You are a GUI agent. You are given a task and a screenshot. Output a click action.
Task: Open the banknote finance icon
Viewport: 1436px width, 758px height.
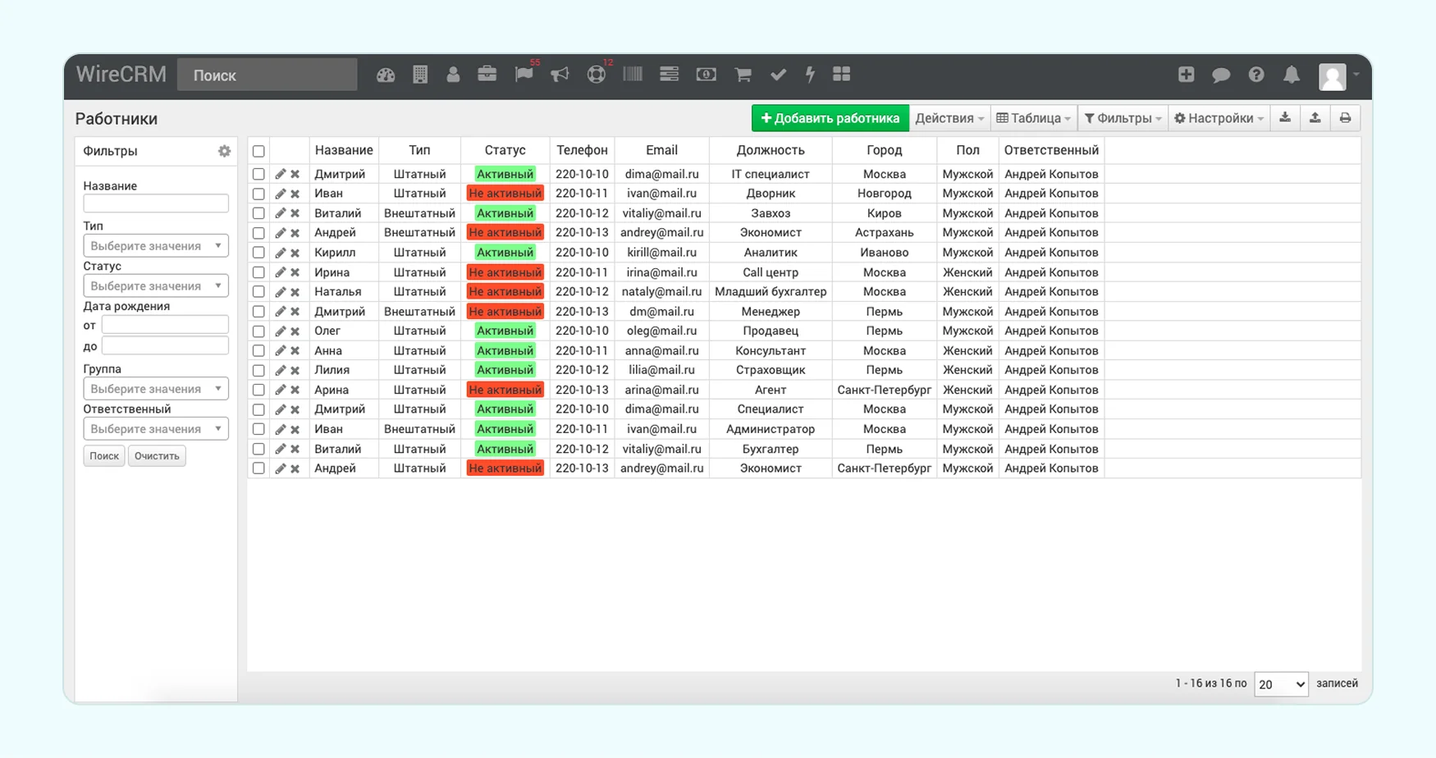(706, 75)
